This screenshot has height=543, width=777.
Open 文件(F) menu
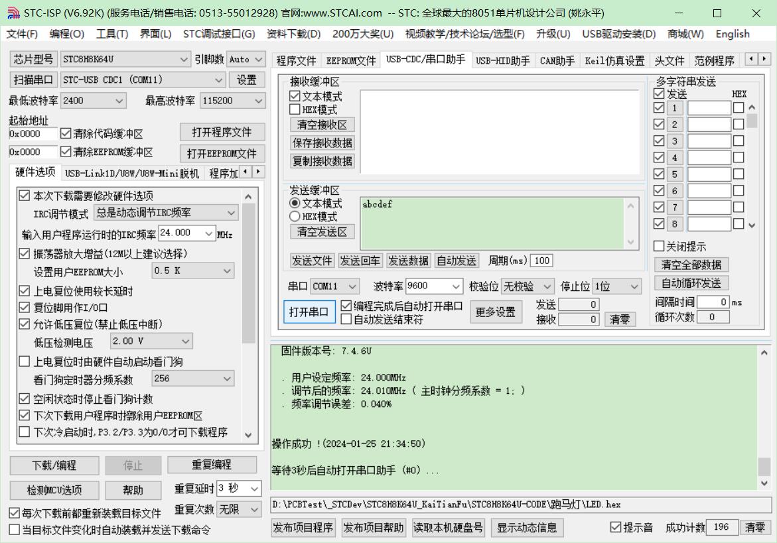[x=22, y=34]
